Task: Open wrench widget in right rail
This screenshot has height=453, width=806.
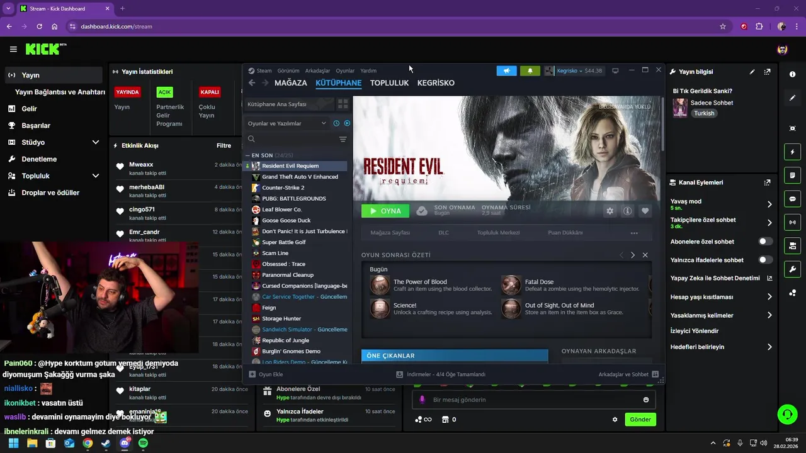Action: pyautogui.click(x=792, y=269)
